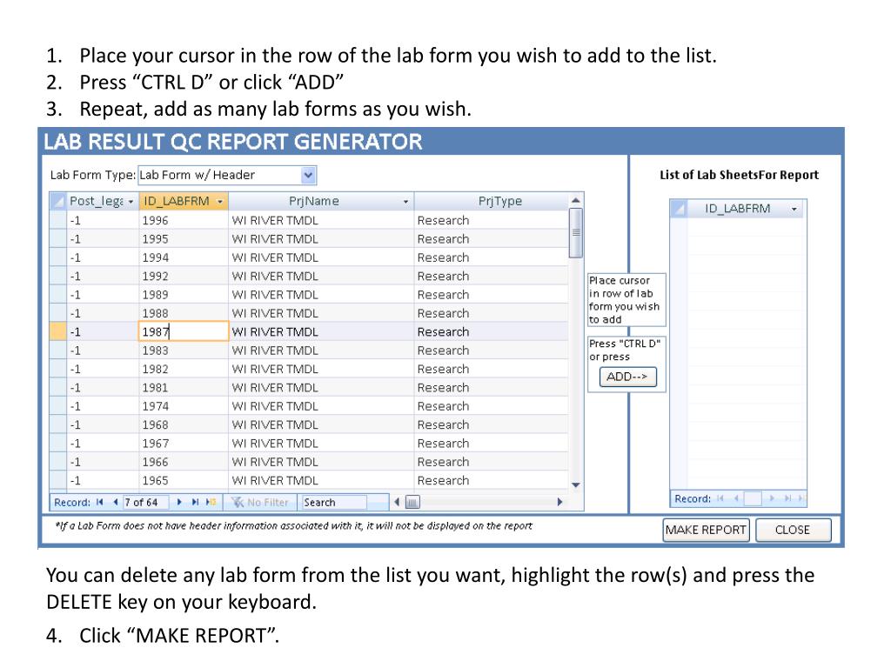This screenshot has height=668, width=891.
Task: Go to last record in main list
Action: (195, 502)
